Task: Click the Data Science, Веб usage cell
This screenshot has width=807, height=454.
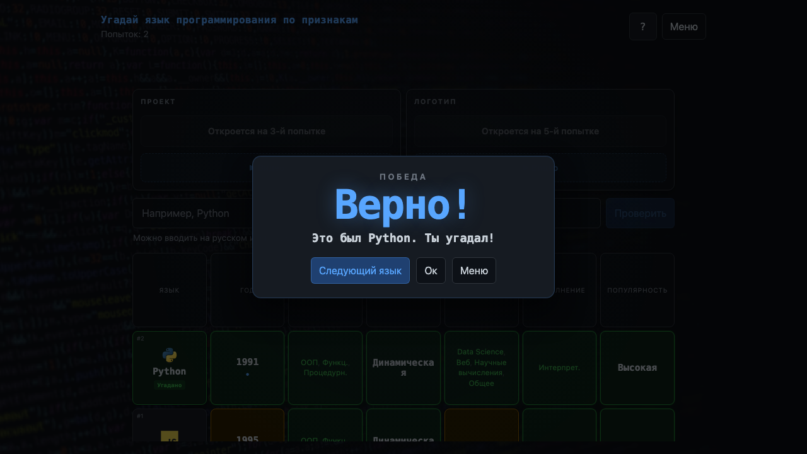Action: click(482, 368)
